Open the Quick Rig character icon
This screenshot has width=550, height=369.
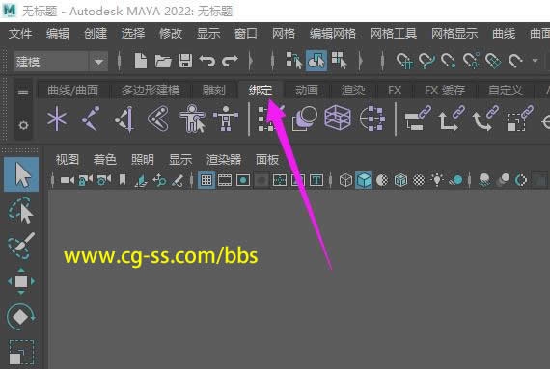coord(192,119)
